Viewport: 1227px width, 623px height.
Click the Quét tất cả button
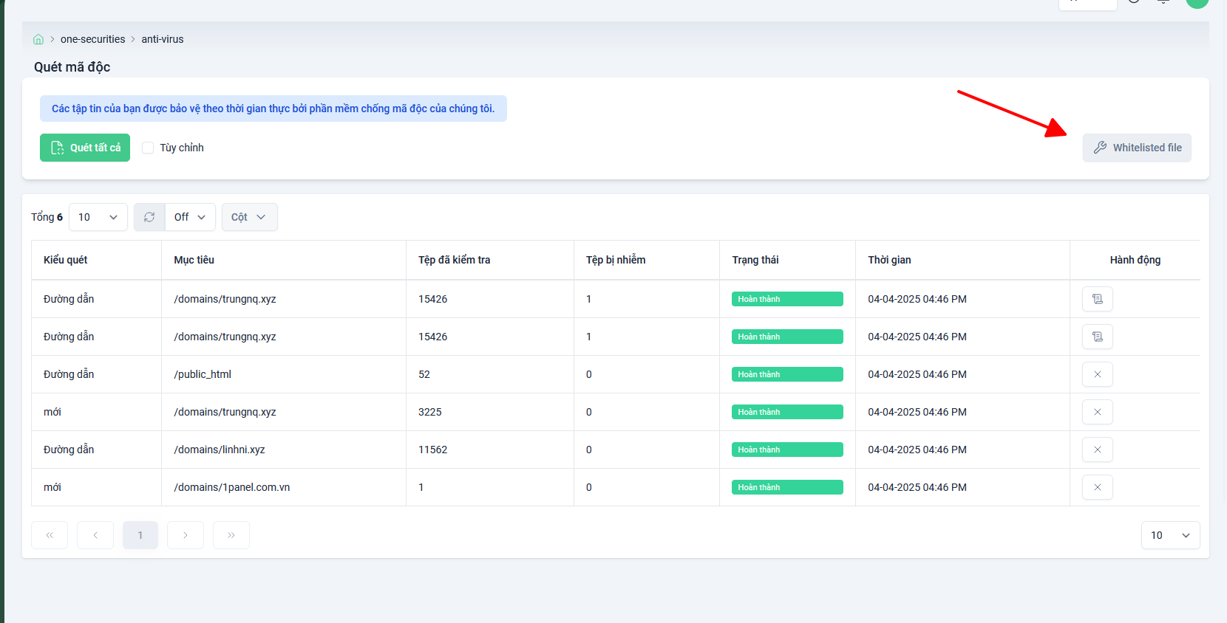click(x=85, y=148)
